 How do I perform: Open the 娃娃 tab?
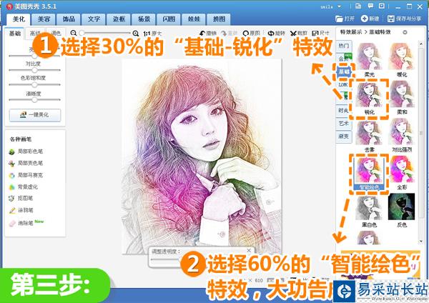click(x=194, y=19)
